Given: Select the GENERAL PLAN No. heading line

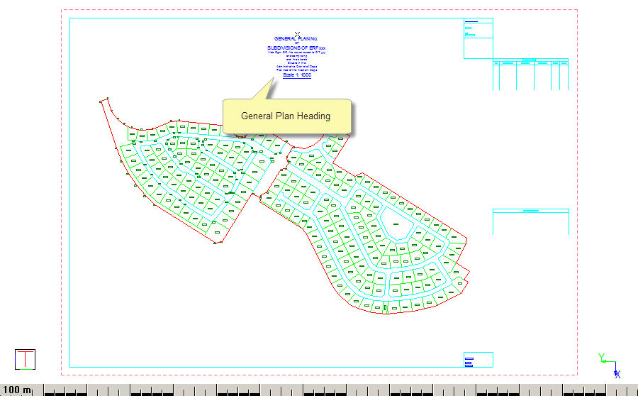Looking at the screenshot, I should click(296, 38).
